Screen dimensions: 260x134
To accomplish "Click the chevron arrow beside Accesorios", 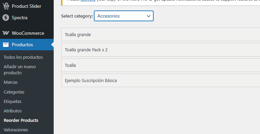I will 149,16.
